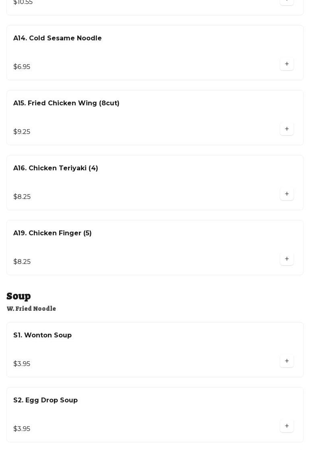Add A19 Chicken Finger using plus button
This screenshot has width=310, height=450.
tap(287, 259)
